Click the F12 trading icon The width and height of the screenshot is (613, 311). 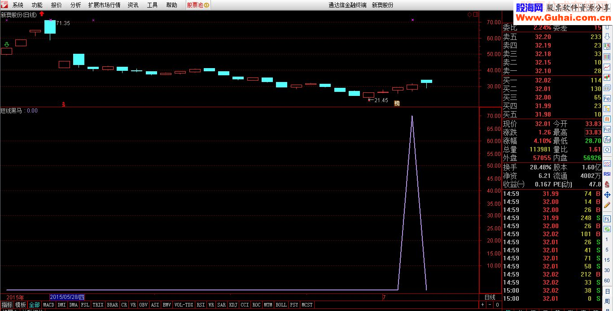[607, 130]
